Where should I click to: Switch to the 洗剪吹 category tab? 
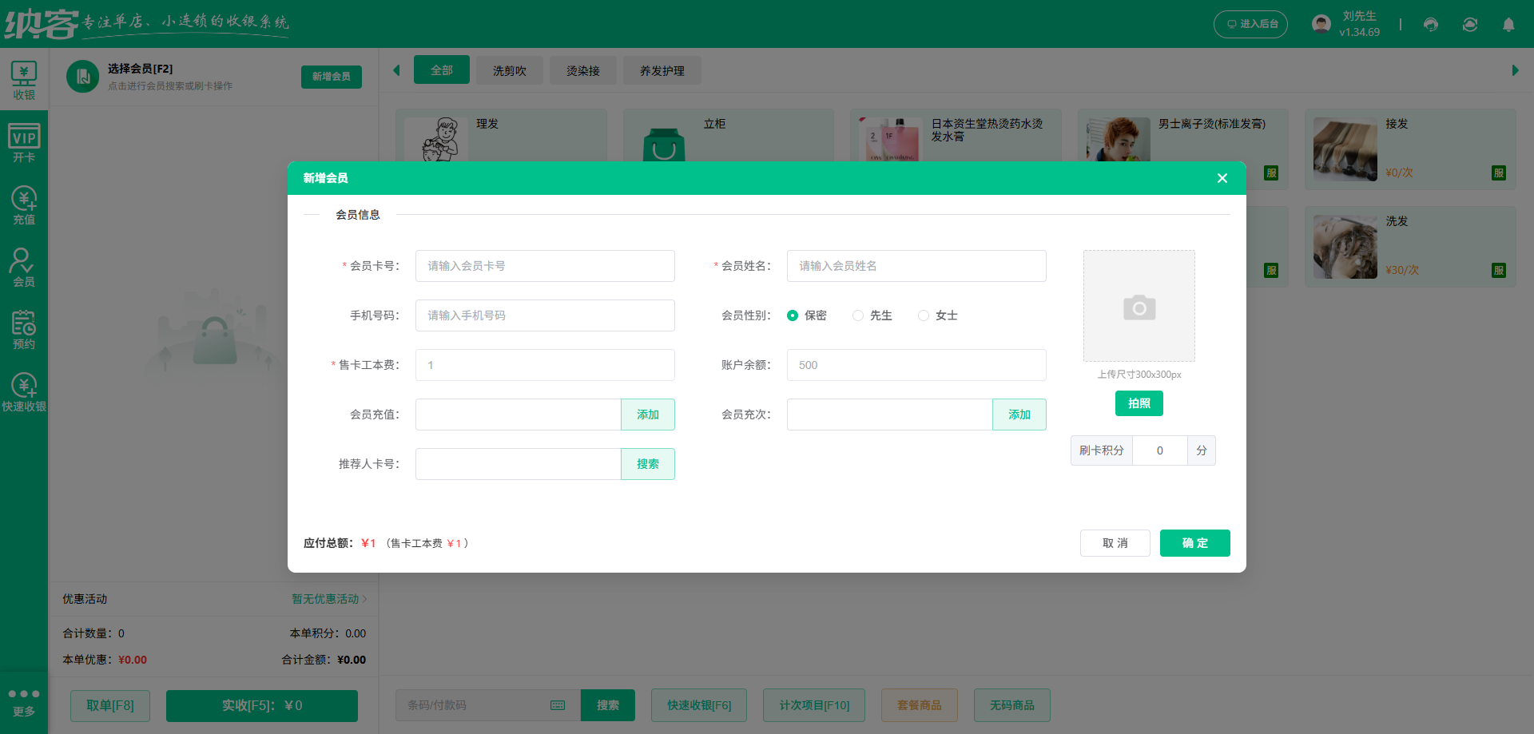(510, 70)
